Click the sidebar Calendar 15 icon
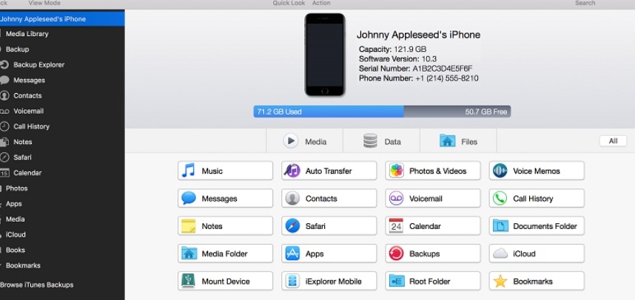Screen dimensions: 635x300 [x=4, y=173]
